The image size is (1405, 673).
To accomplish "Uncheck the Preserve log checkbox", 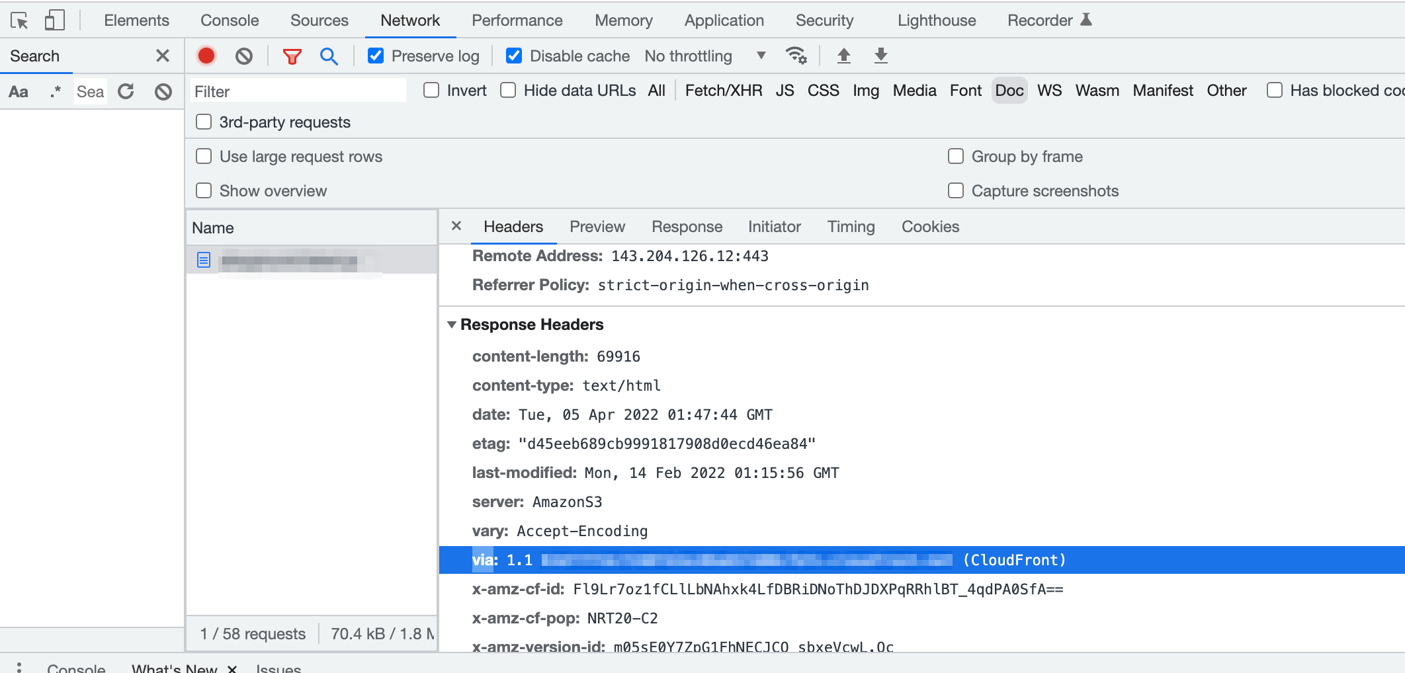I will coord(376,56).
